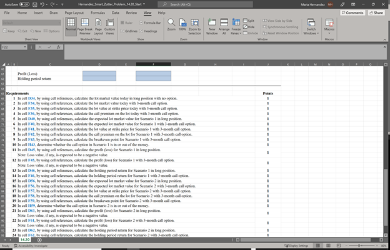Screen dimensions: 390x250
Task: Collapse the ribbon with the chevron
Action: click(385, 39)
